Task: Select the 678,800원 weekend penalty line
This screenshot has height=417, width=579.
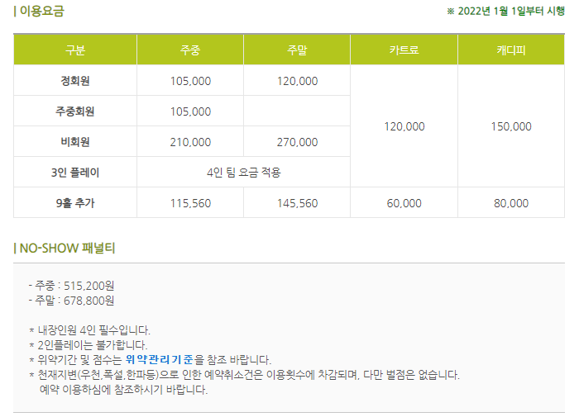Action: coord(74,301)
